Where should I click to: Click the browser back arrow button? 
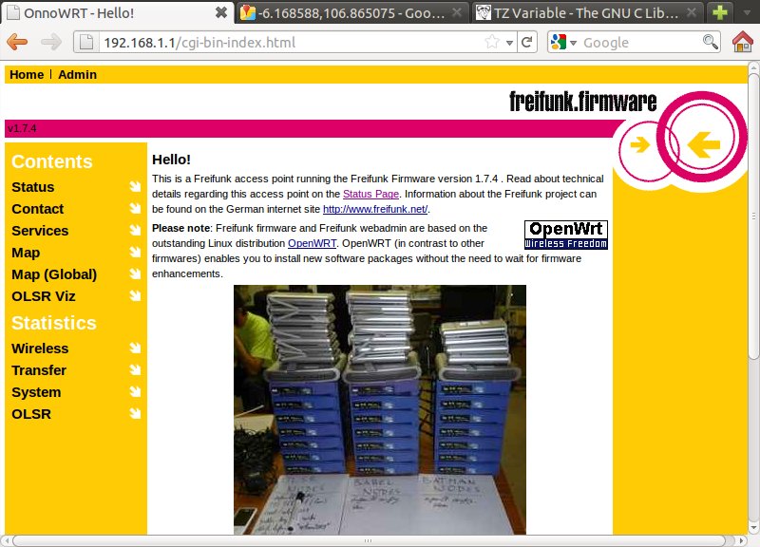[x=18, y=42]
